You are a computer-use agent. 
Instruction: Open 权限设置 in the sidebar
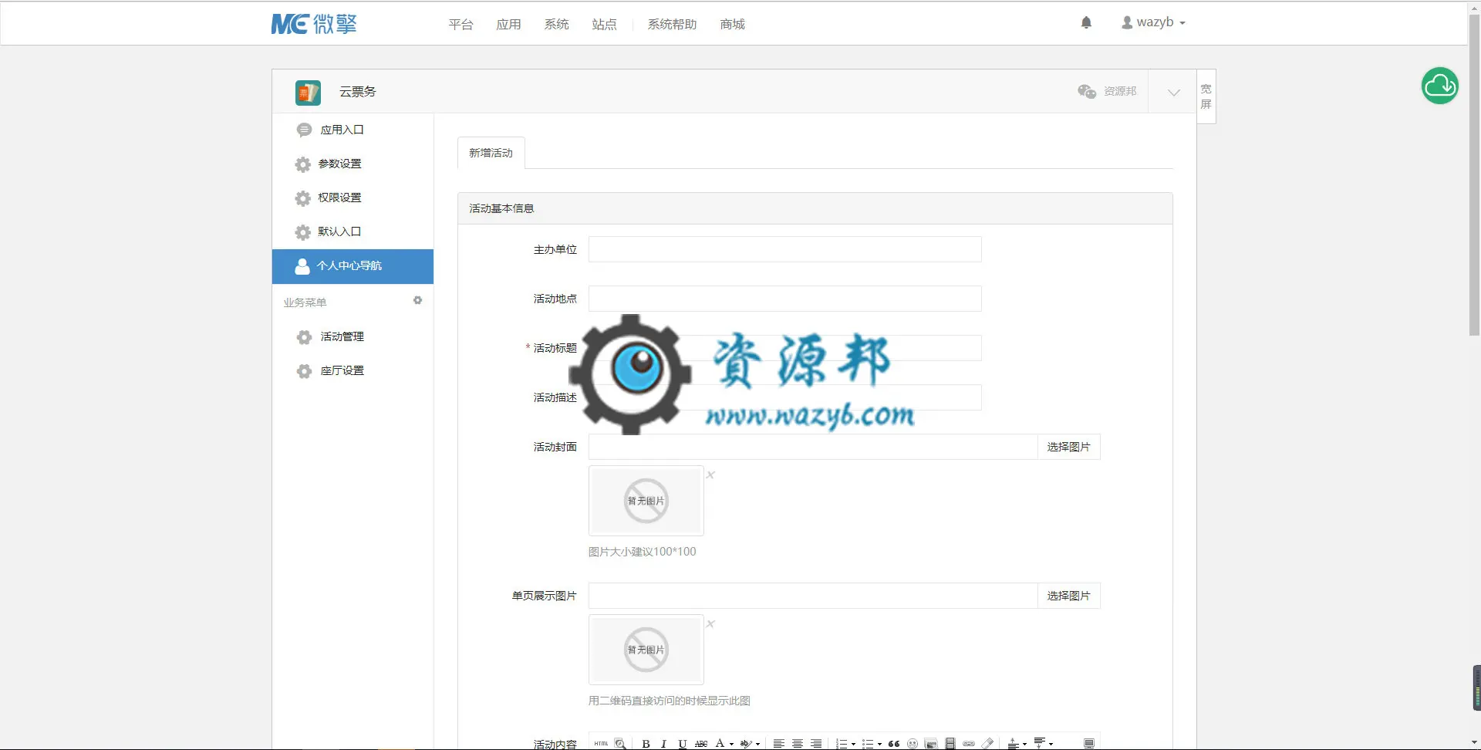tap(353, 198)
